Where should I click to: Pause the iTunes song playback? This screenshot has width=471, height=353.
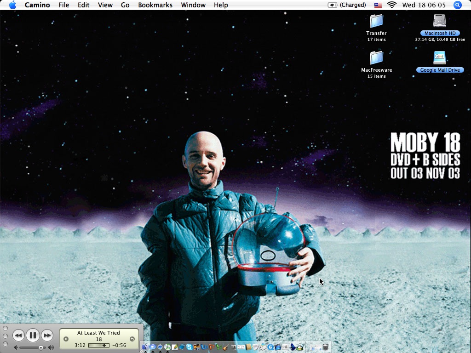coord(33,335)
